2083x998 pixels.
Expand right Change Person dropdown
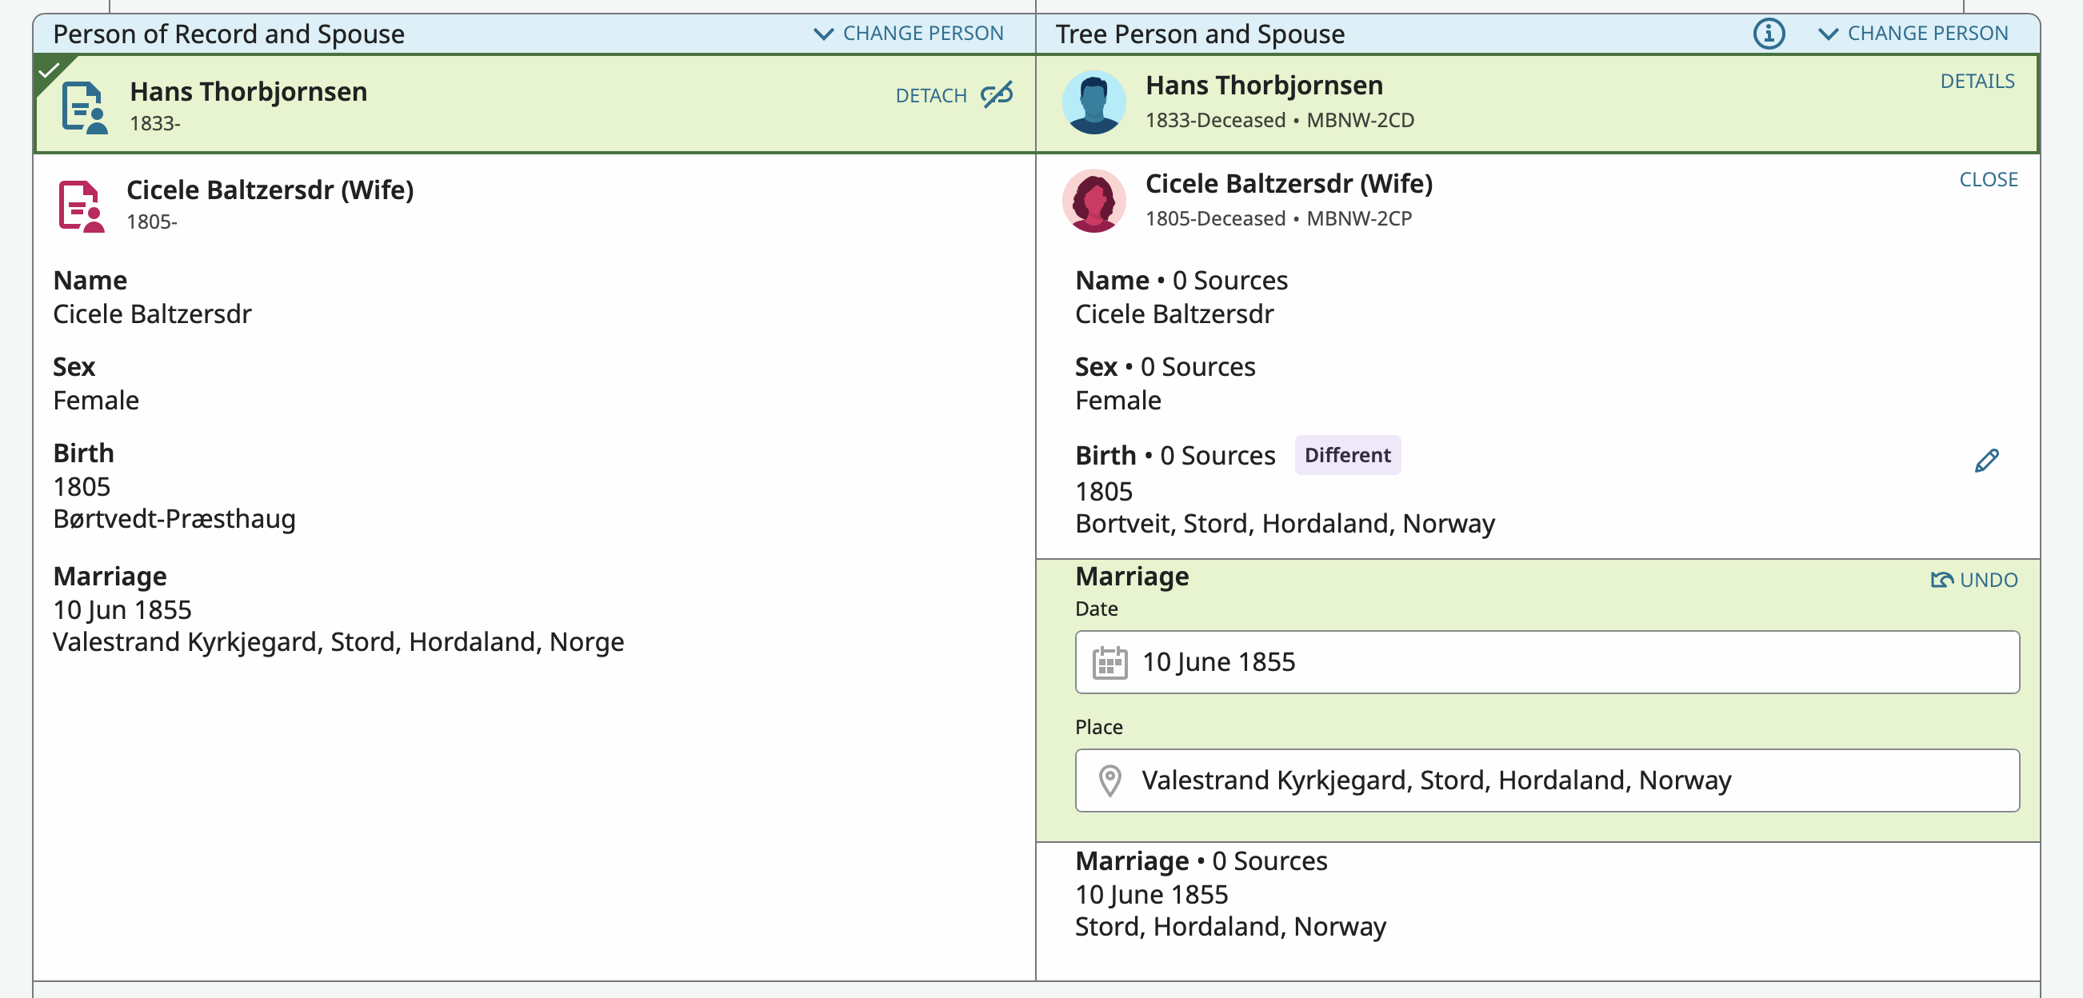click(x=1913, y=34)
